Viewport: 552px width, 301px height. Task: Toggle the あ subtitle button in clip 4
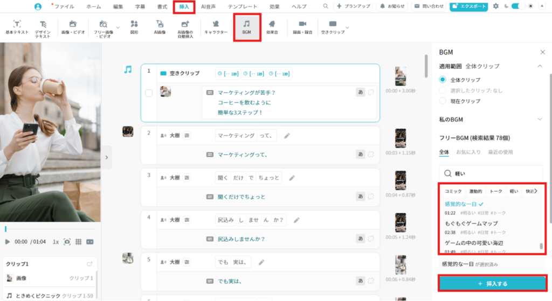pos(360,239)
